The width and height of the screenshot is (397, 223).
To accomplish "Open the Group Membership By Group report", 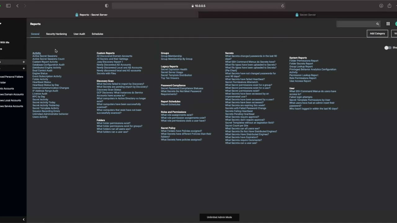I will pyautogui.click(x=176, y=59).
